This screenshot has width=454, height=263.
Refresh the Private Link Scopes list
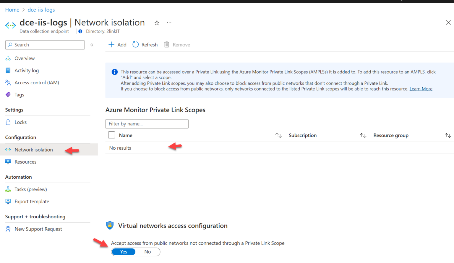click(145, 44)
